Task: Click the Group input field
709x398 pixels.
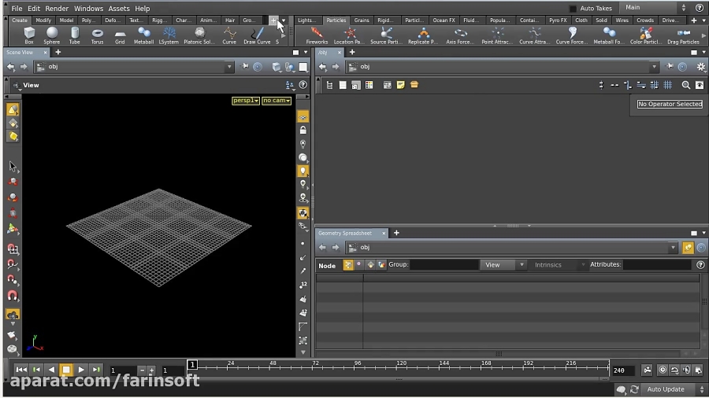Action: (444, 265)
